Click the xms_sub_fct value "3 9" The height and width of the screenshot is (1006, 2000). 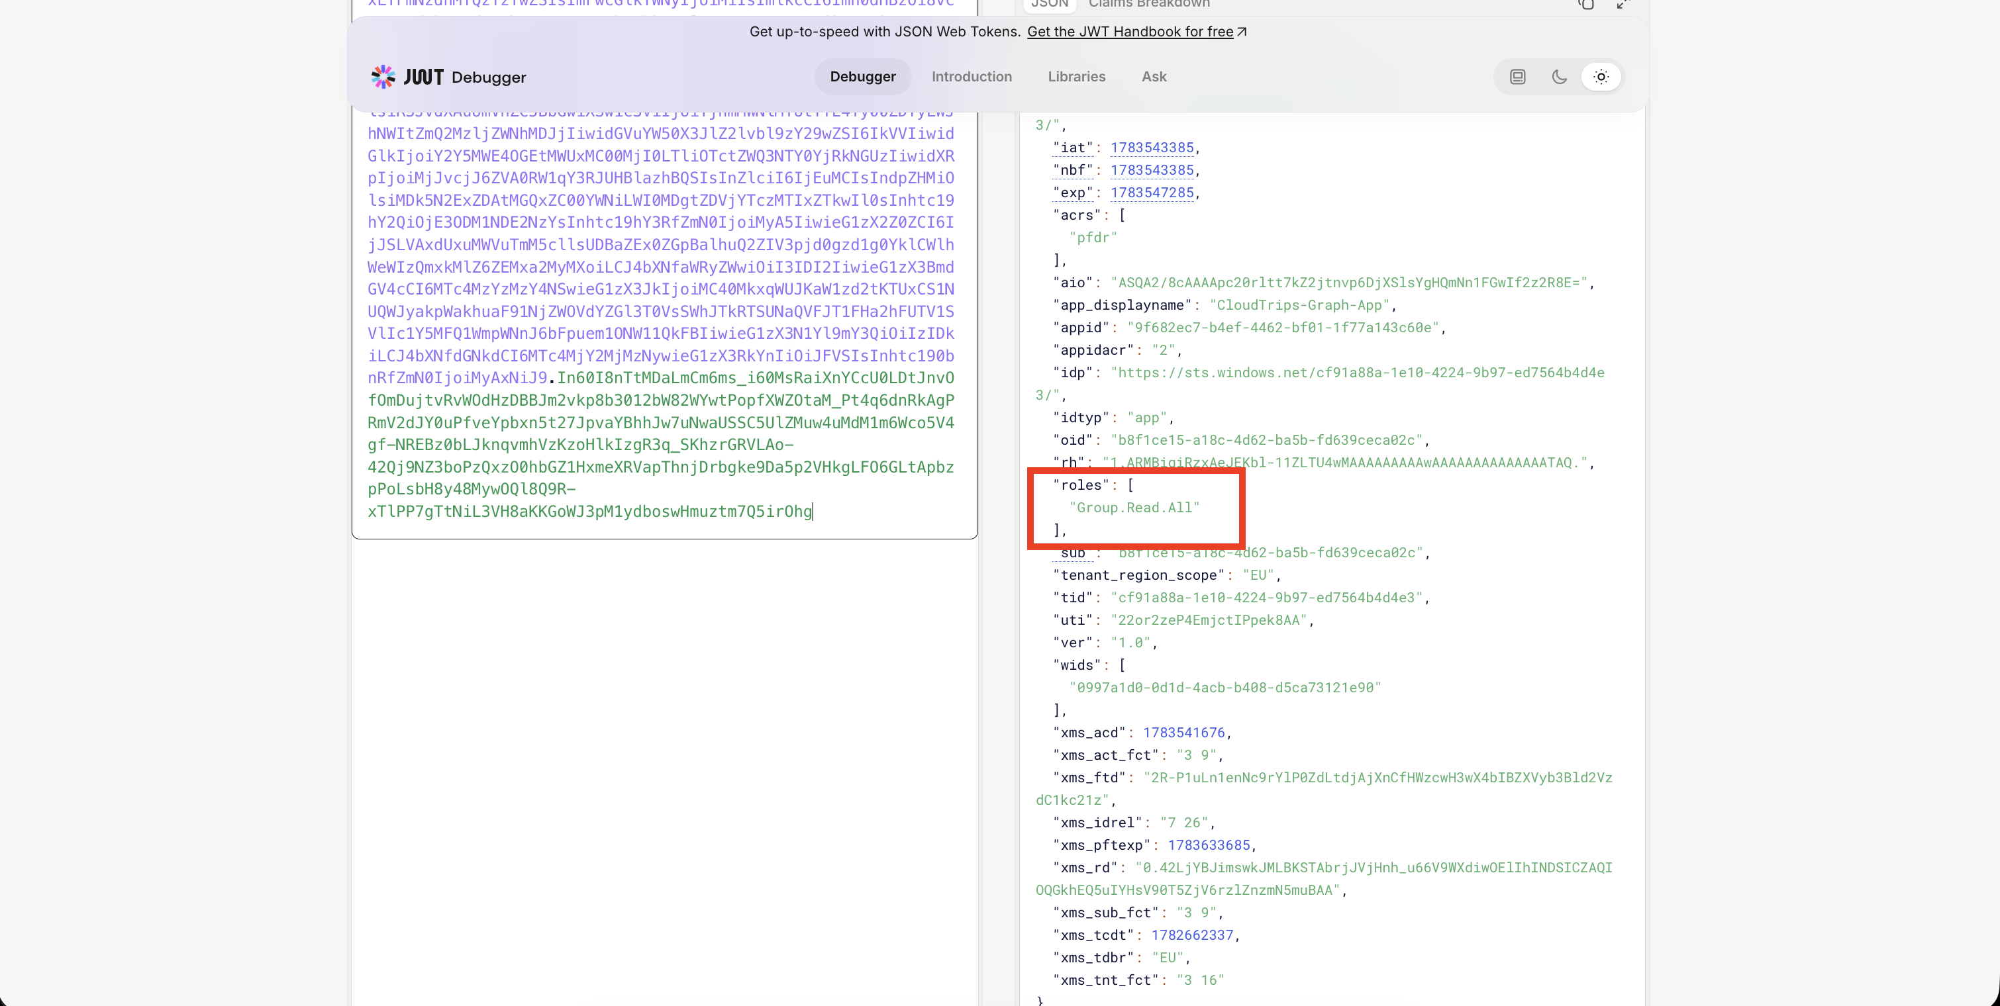point(1197,912)
